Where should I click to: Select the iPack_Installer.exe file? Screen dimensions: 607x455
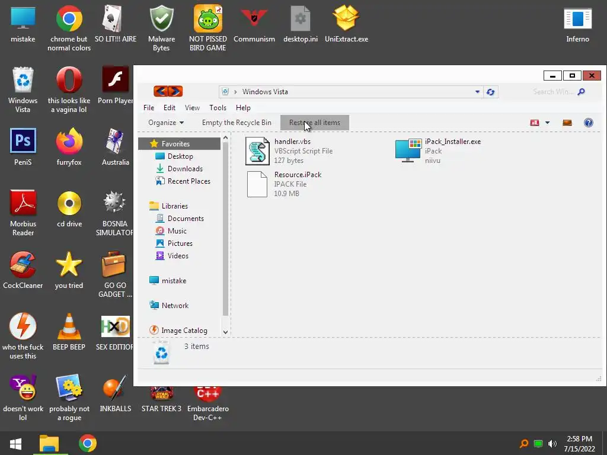[438, 151]
